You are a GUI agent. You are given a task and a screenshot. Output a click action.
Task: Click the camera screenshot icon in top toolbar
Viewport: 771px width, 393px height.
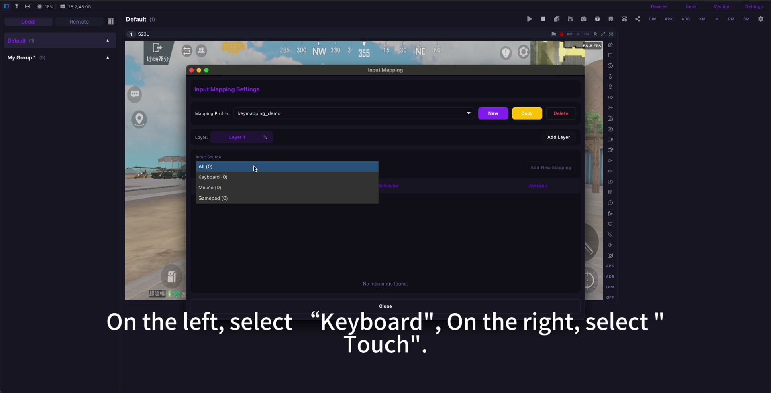click(x=583, y=19)
